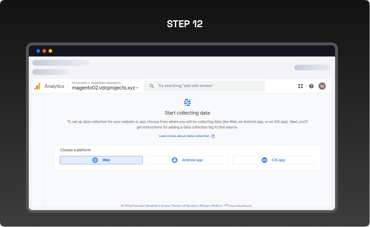Open the Help question mark icon
This screenshot has height=227, width=370.
click(x=311, y=86)
